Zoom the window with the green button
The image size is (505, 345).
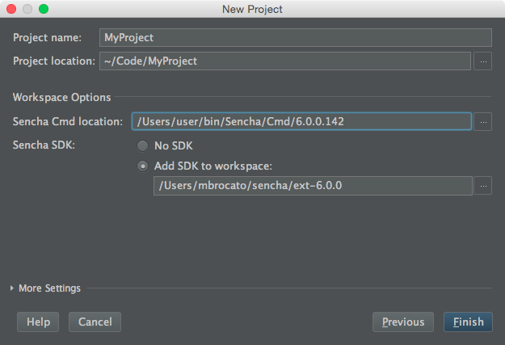pos(44,9)
